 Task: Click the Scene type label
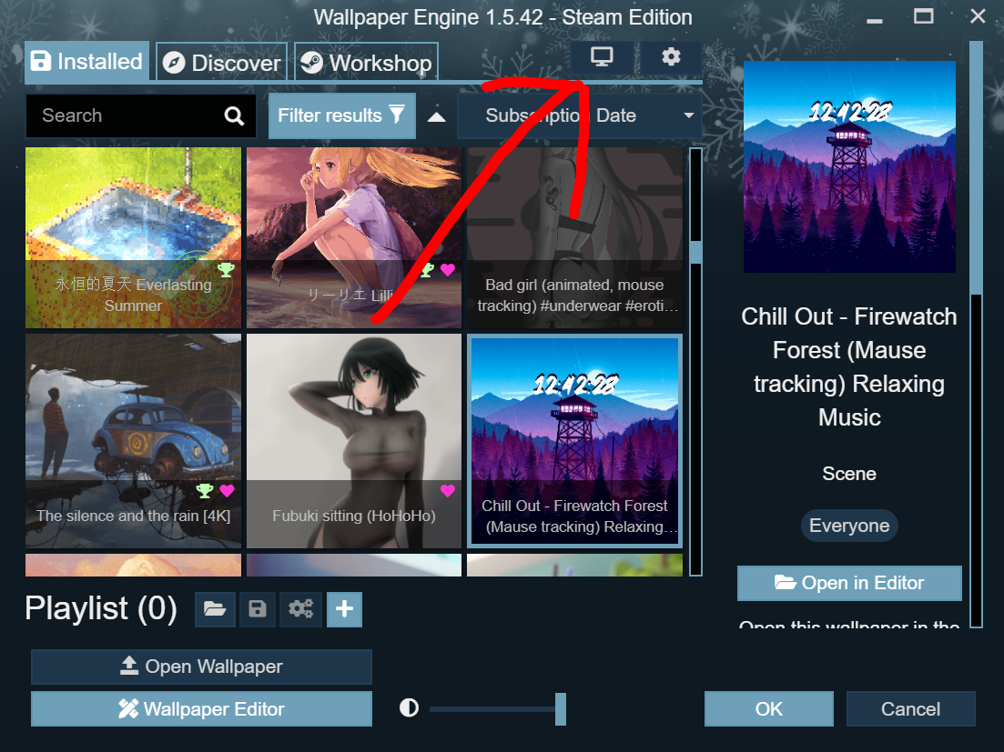pos(849,474)
